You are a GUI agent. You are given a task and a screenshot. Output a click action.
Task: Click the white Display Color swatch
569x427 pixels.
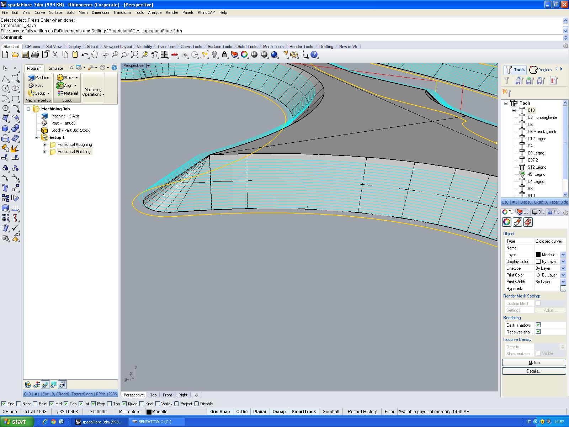tap(538, 262)
